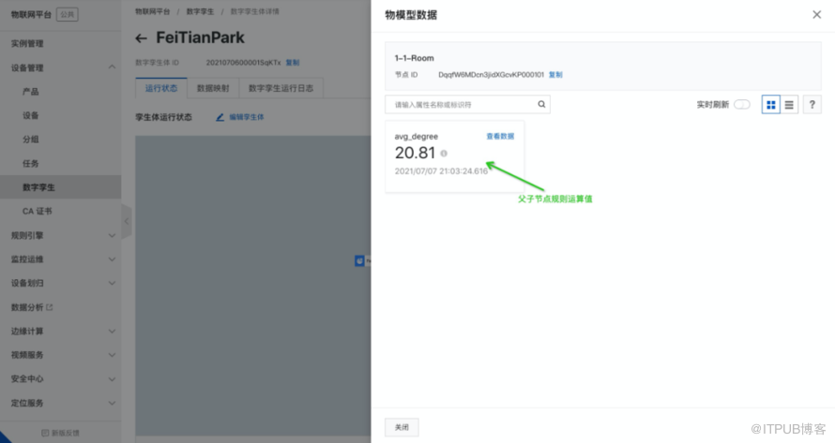Screen dimensions: 835x443
Task: Open the 数字孪生运行日志 tab
Action: pyautogui.click(x=281, y=88)
